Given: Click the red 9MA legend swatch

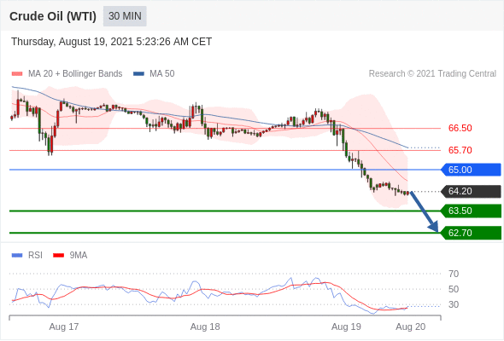Looking at the screenshot, I should [58, 256].
